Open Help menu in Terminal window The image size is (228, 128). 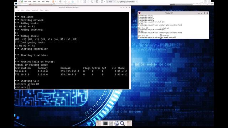point(47,10)
